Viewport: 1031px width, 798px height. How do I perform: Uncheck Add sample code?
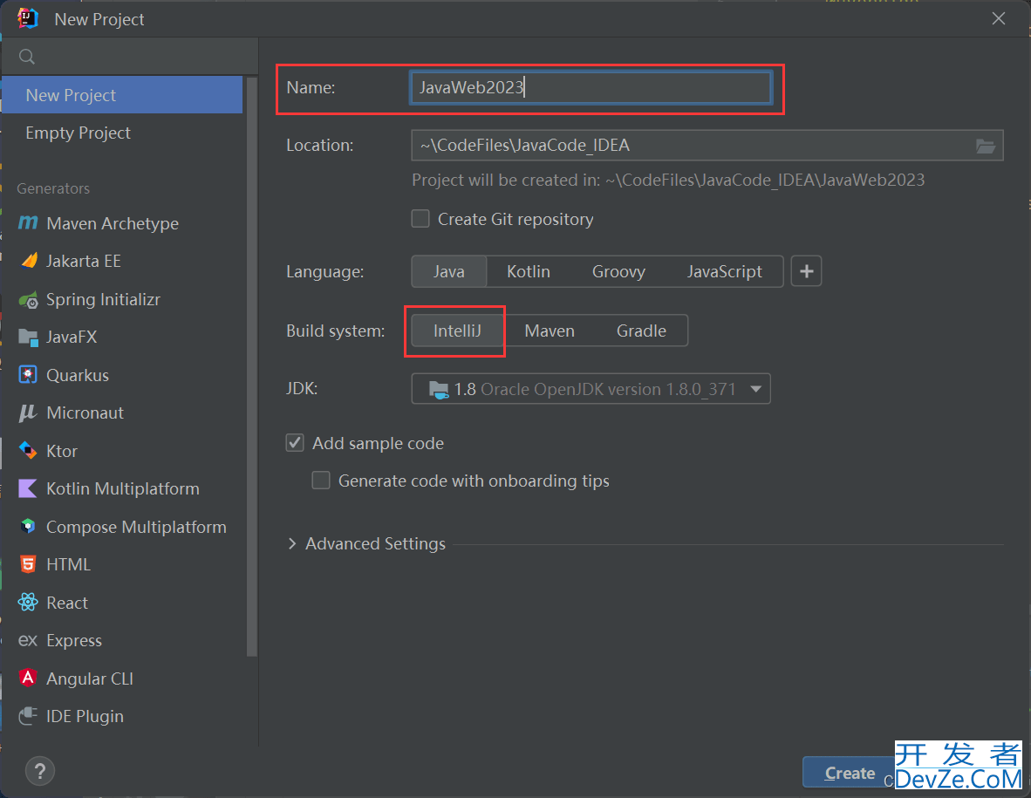(x=295, y=442)
